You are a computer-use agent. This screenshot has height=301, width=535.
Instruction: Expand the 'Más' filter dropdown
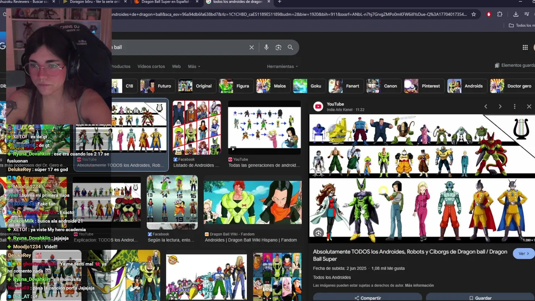(194, 66)
